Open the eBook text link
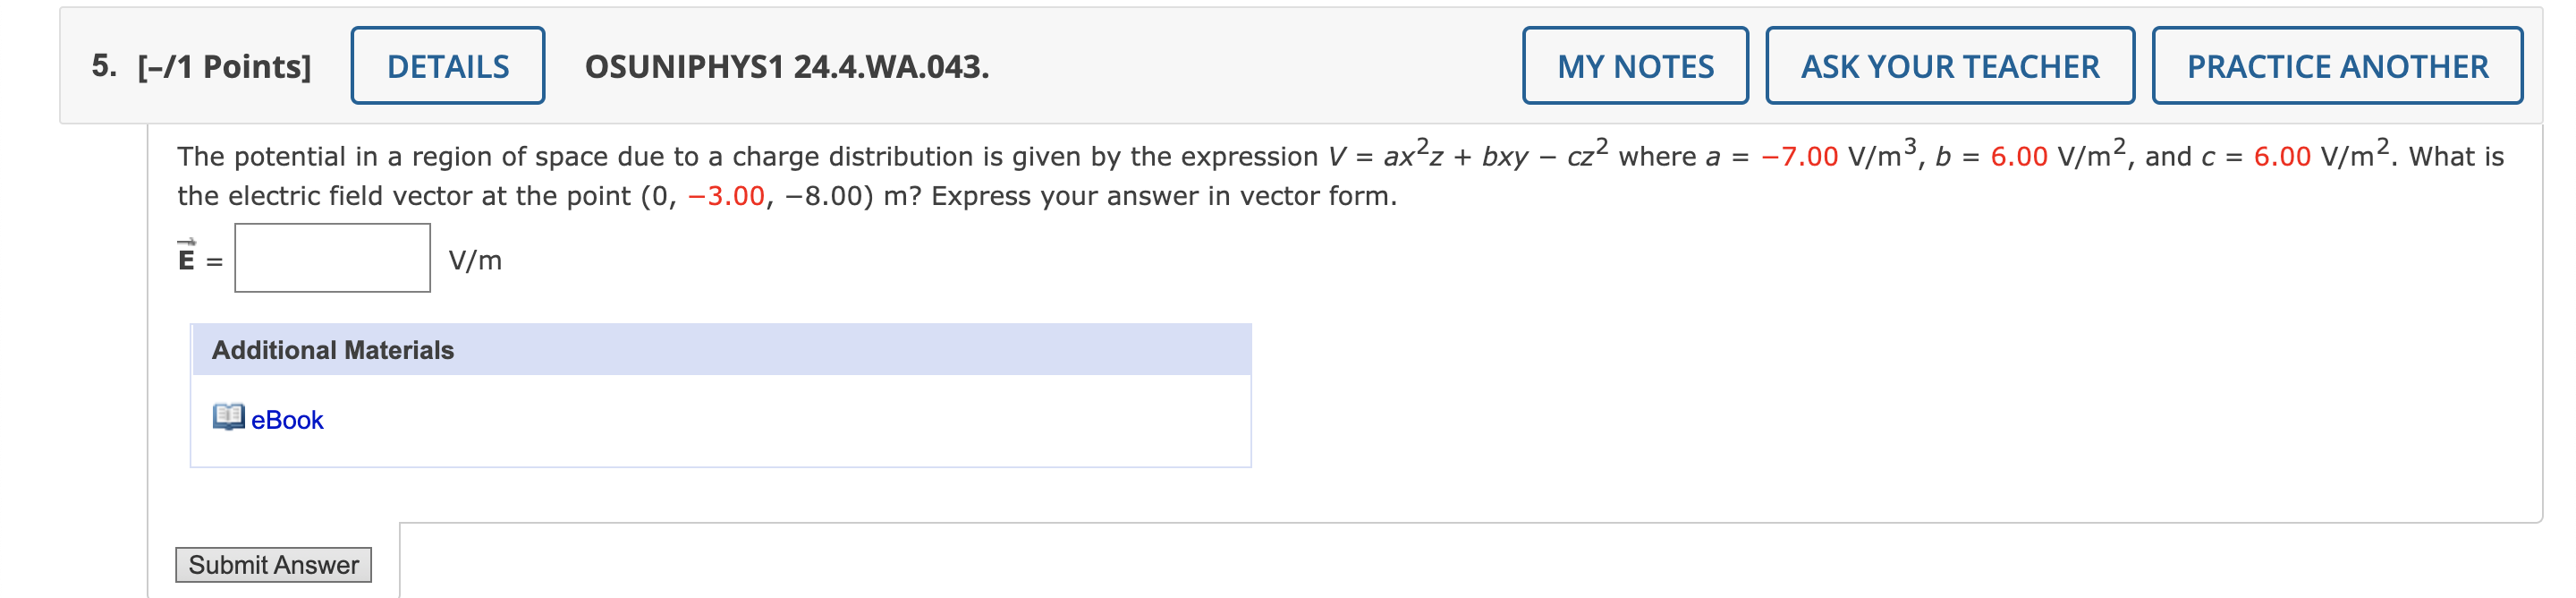Screen dimensions: 2576x598 pyautogui.click(x=287, y=421)
